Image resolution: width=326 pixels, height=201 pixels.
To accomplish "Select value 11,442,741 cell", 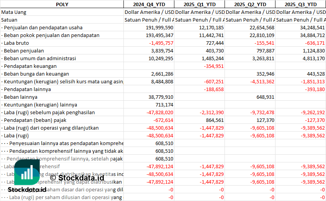I will pos(211,35).
